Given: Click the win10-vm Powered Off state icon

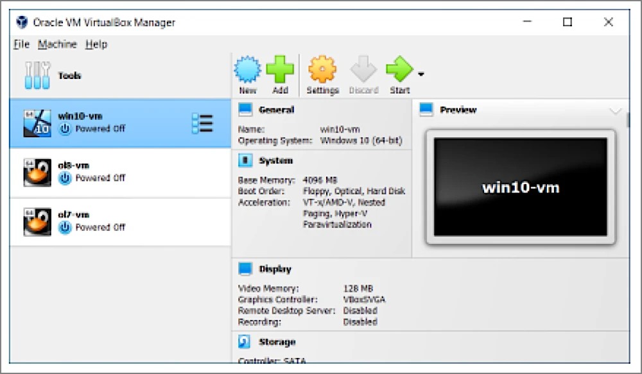Looking at the screenshot, I should (x=65, y=129).
